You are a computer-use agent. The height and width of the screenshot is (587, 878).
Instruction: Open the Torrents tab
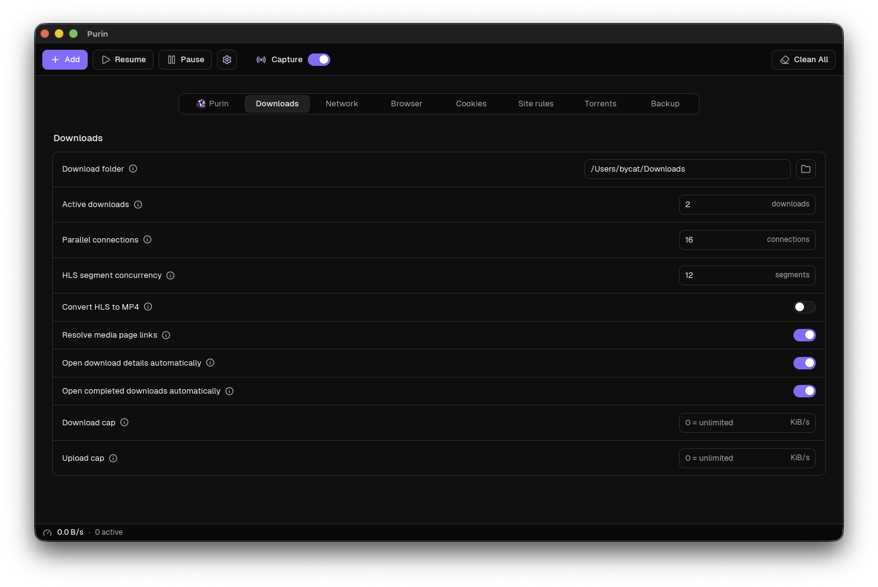601,104
